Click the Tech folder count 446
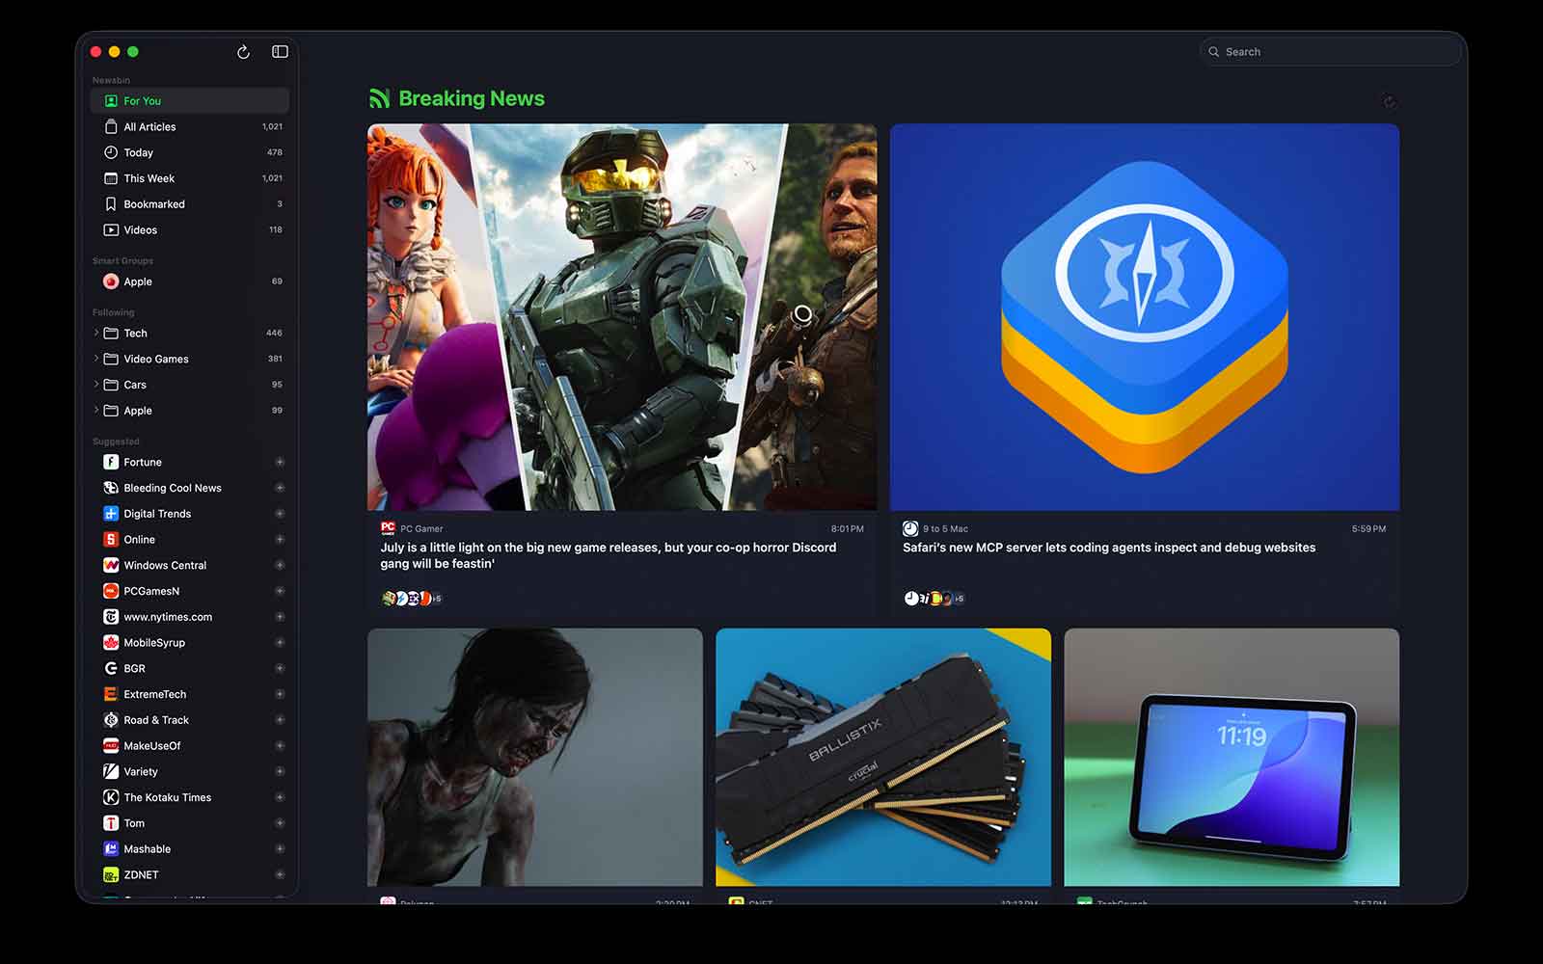 click(x=274, y=333)
